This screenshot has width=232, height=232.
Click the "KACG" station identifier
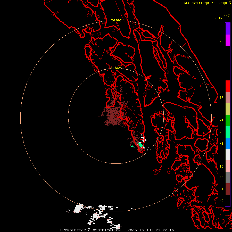[x=132, y=230]
